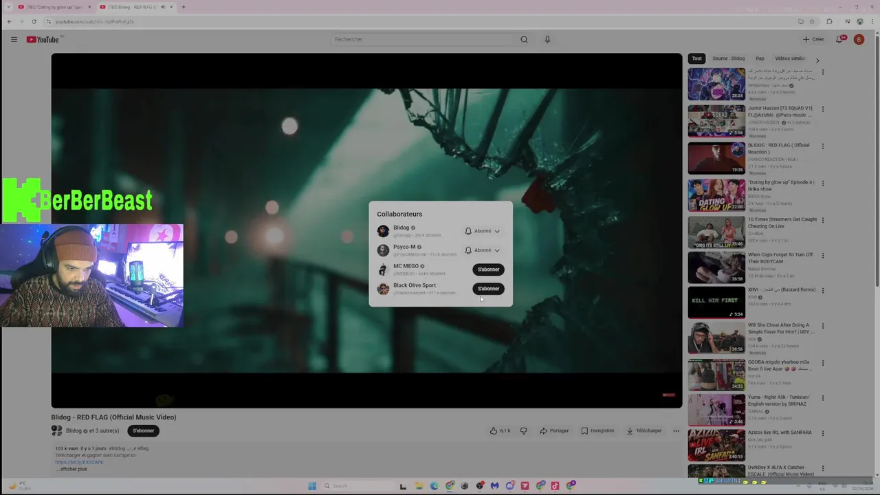The height and width of the screenshot is (495, 880).
Task: Click the browser address bar URL
Action: [x=94, y=21]
